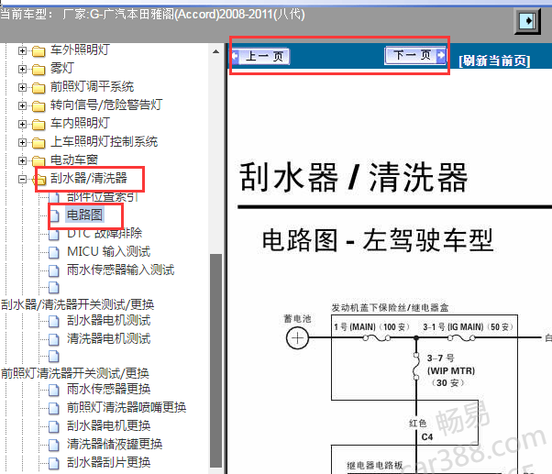The width and height of the screenshot is (552, 474).
Task: Open the 车外照明灯 tree entry
Action: click(x=81, y=50)
